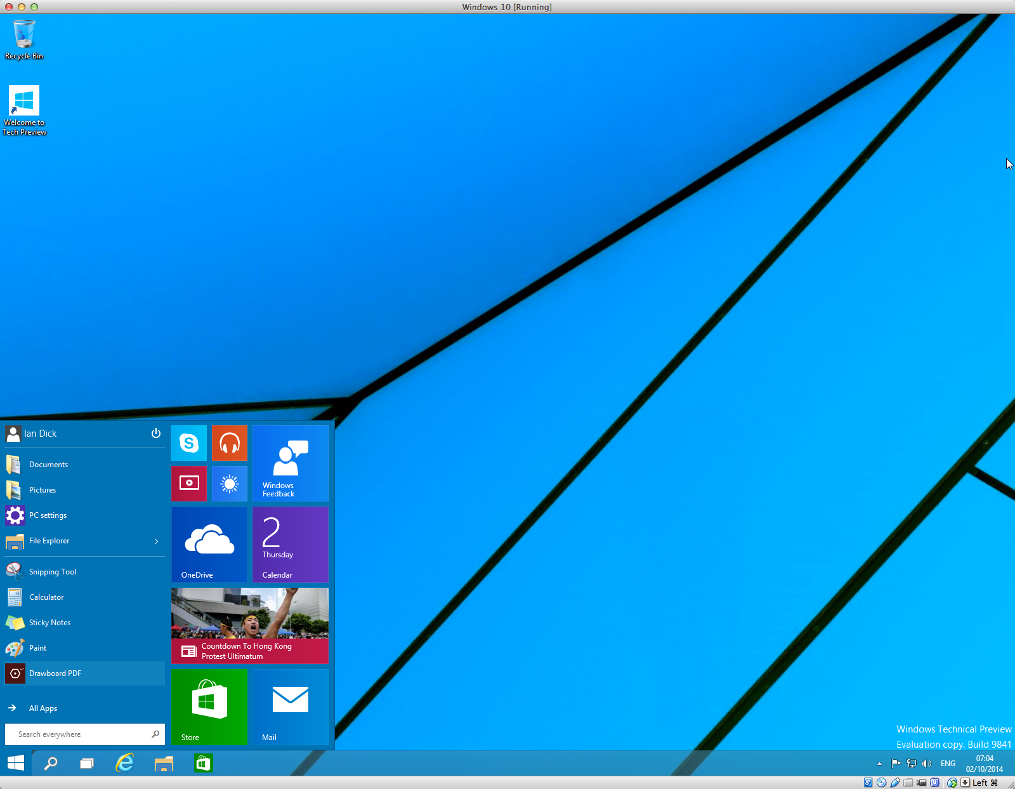Click the magnifier icon in search box
This screenshot has width=1015, height=789.
coord(155,734)
